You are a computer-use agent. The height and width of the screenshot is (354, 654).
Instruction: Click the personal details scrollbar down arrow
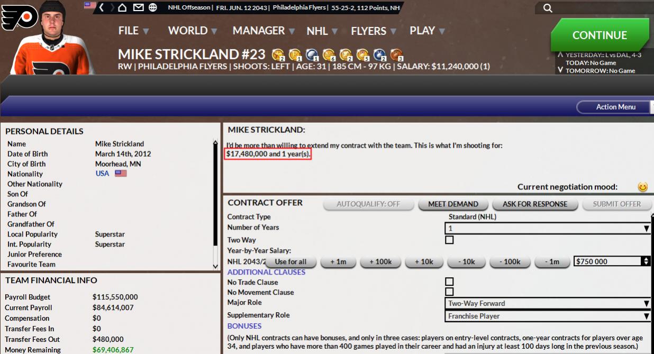coord(215,266)
